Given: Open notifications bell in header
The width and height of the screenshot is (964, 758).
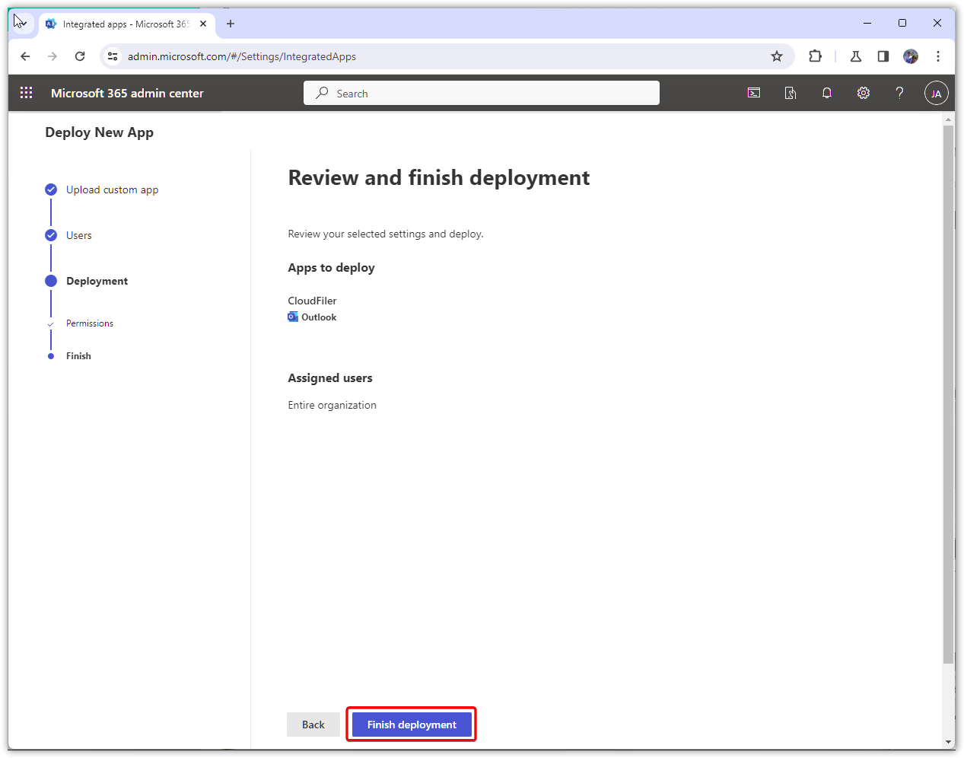Looking at the screenshot, I should (x=827, y=93).
